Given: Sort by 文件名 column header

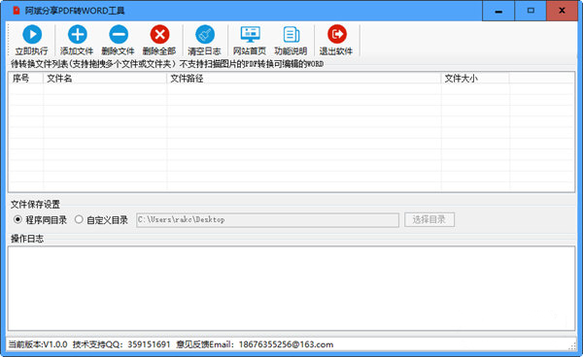Looking at the screenshot, I should click(x=105, y=79).
